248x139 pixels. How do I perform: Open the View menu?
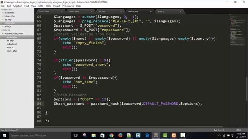(34, 6)
